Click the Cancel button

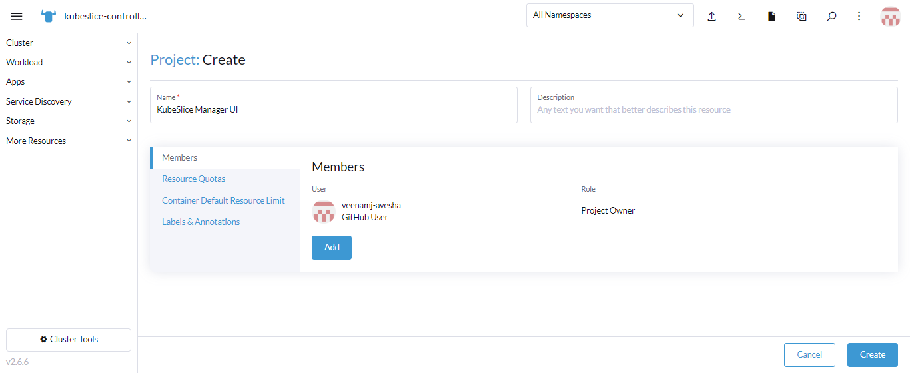(x=809, y=354)
